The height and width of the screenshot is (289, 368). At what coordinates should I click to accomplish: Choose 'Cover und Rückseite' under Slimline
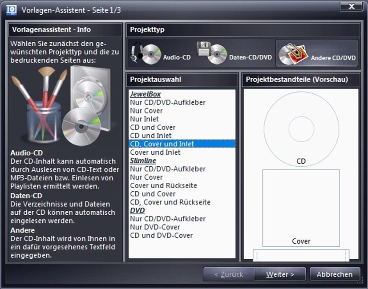(163, 185)
